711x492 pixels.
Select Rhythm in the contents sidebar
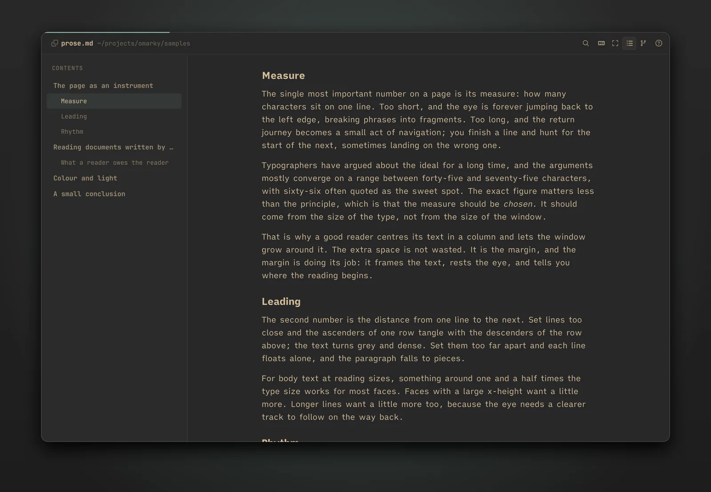click(114, 132)
